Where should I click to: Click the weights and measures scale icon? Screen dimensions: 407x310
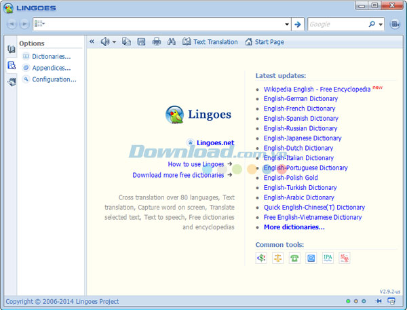[277, 258]
